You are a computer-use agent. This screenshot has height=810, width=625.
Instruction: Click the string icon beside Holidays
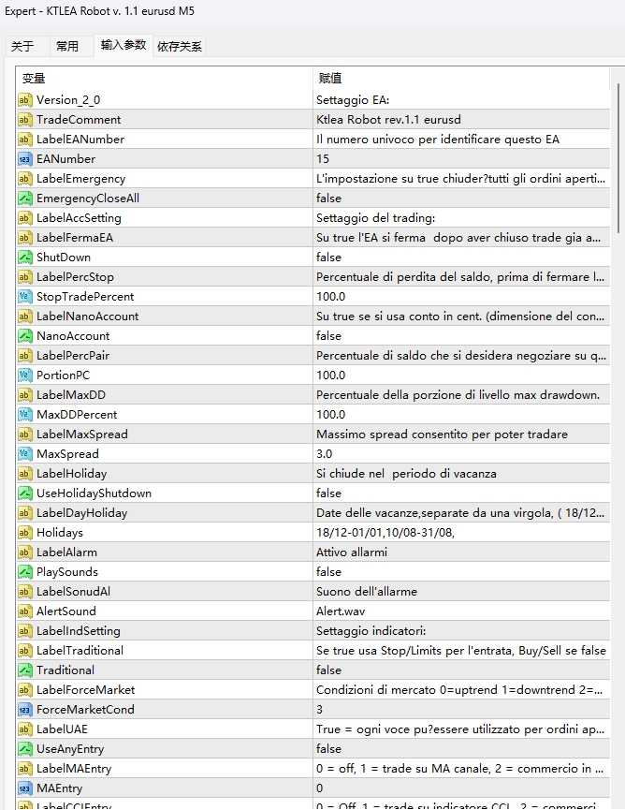click(x=24, y=532)
